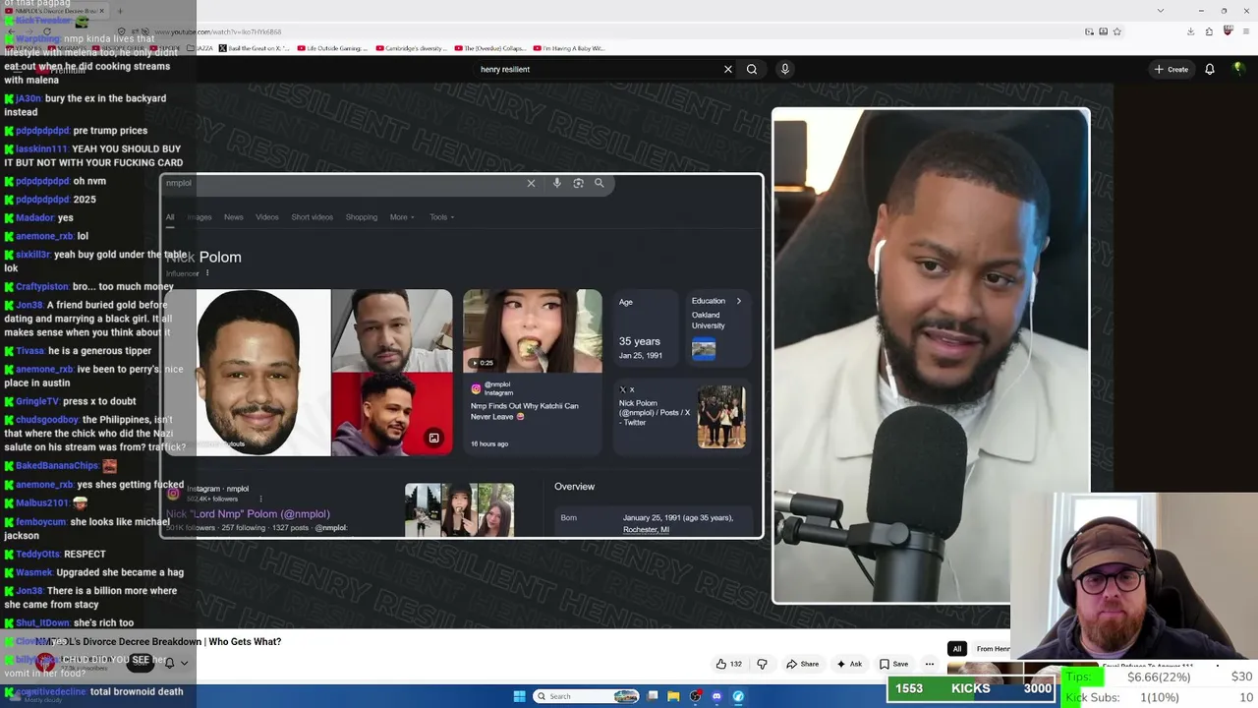Click the YouTube search magnifier button

click(x=752, y=69)
